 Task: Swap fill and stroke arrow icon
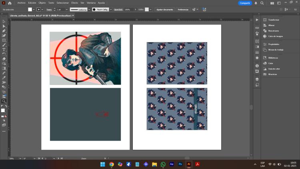tap(6, 106)
